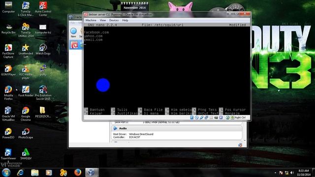Open Oracle VM VirtualBox desktop shortcut

[x=8, y=114]
